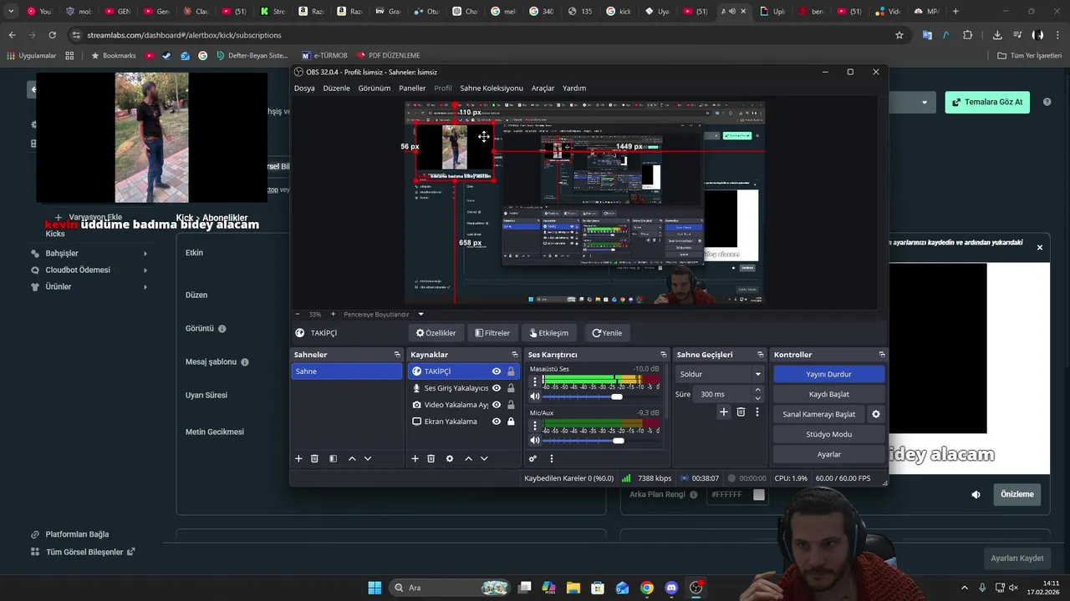Click Temalara Göz At in Streamlabs
Image resolution: width=1070 pixels, height=601 pixels.
[x=987, y=102]
